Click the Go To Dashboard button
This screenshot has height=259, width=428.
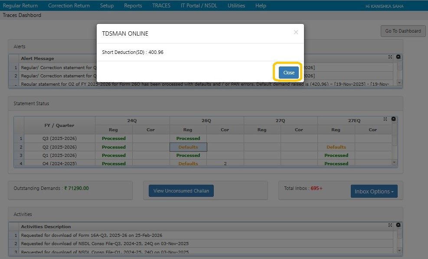[x=402, y=31]
